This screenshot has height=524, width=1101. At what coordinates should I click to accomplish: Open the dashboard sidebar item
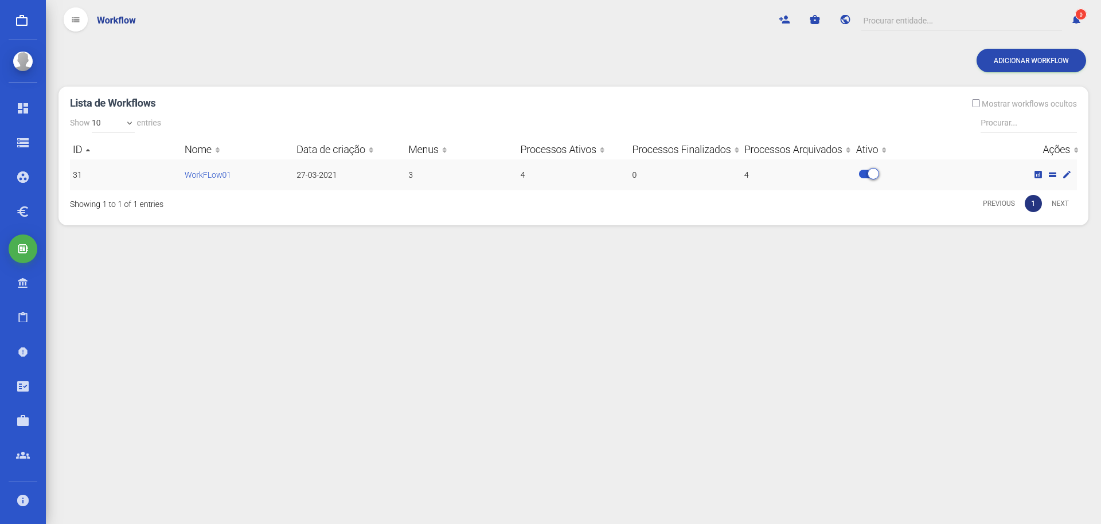(x=23, y=108)
